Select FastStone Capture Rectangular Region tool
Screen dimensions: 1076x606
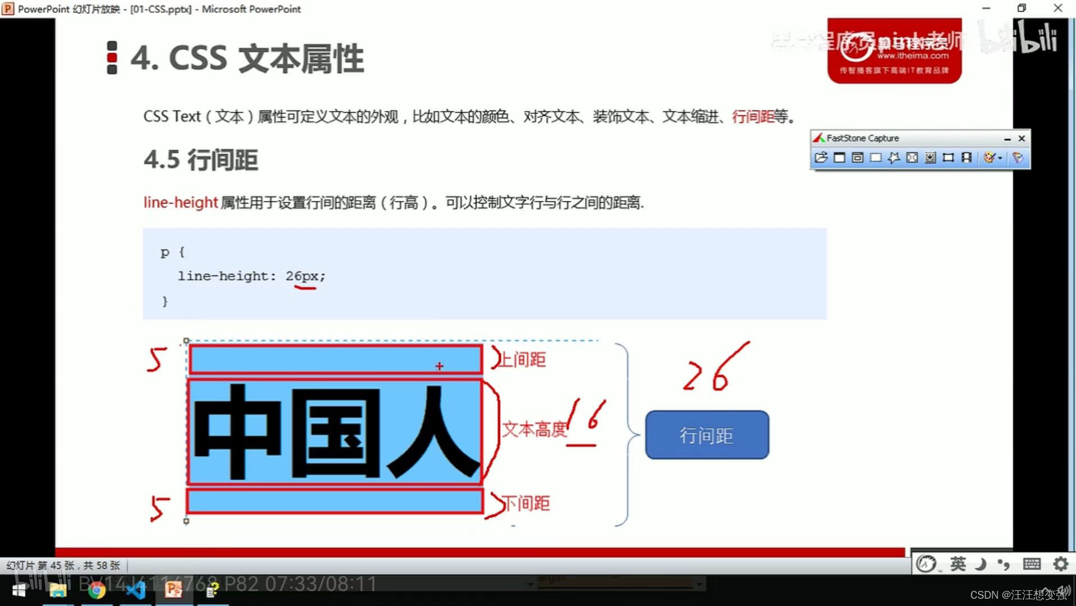click(876, 158)
